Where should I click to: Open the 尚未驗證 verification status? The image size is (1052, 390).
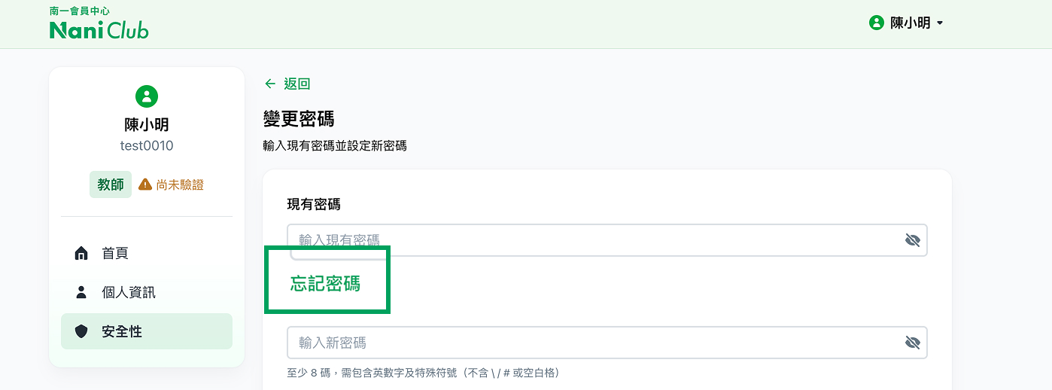[171, 184]
